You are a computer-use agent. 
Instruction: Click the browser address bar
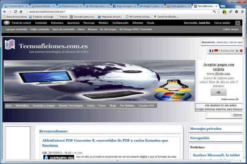click(120, 12)
